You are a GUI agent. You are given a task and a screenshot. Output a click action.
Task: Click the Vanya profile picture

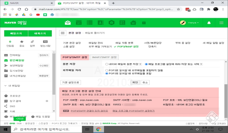[183, 23]
